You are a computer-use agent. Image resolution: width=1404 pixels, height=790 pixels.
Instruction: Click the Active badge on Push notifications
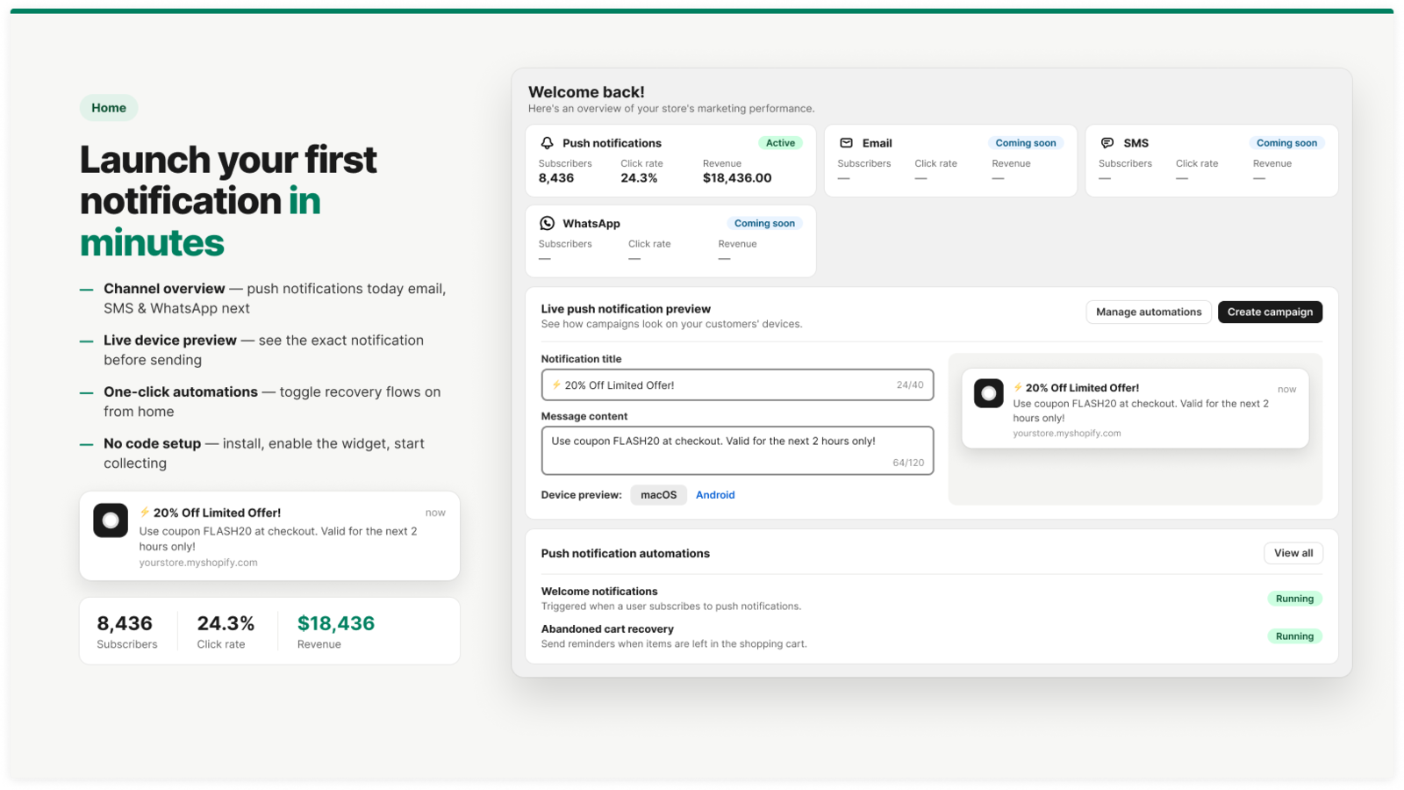[x=780, y=143]
